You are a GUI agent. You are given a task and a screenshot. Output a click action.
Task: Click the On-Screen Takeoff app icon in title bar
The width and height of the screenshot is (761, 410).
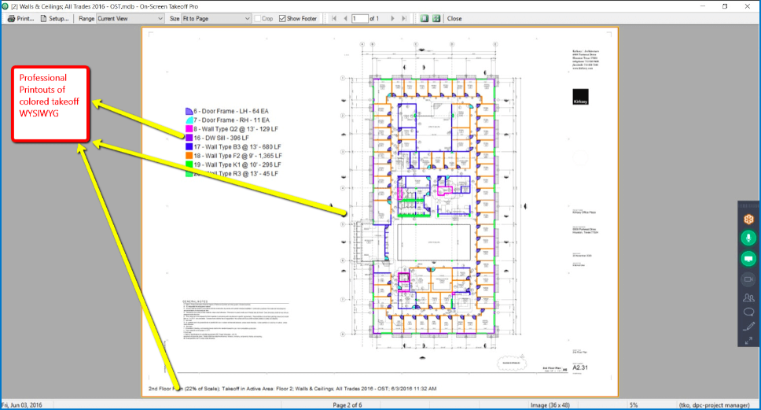point(6,6)
